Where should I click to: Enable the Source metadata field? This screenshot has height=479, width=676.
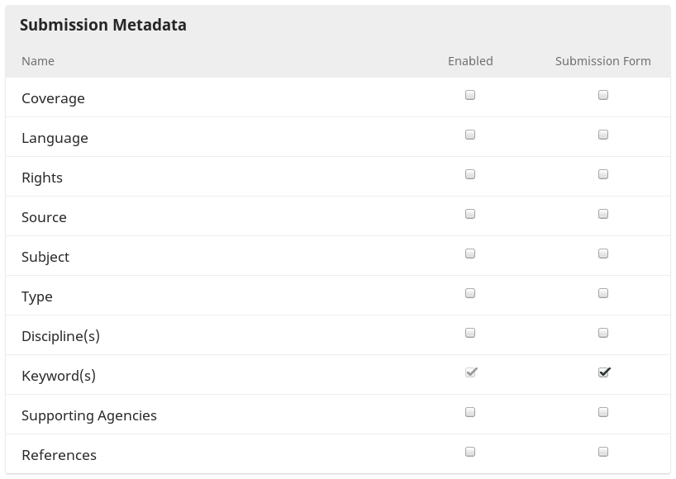(470, 214)
